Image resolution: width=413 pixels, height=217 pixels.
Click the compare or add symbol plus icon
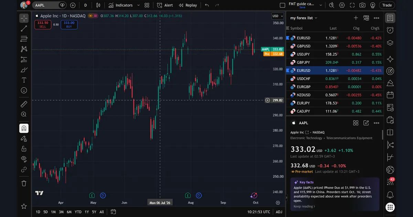click(x=73, y=5)
